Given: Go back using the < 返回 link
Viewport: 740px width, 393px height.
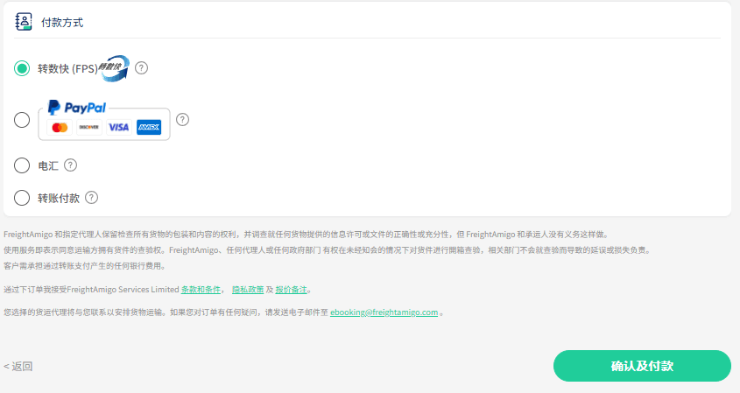Looking at the screenshot, I should click(x=18, y=367).
